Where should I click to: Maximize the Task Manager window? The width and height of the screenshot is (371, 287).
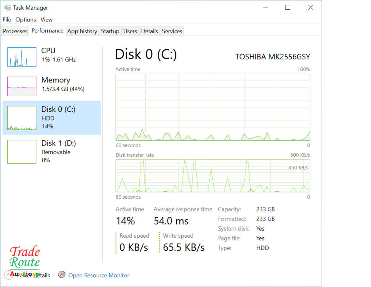288,7
